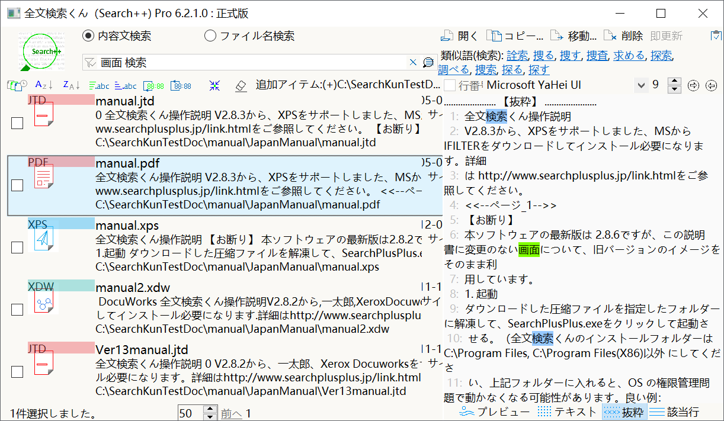Sort results Z to A descending
724x421 pixels.
click(x=72, y=85)
